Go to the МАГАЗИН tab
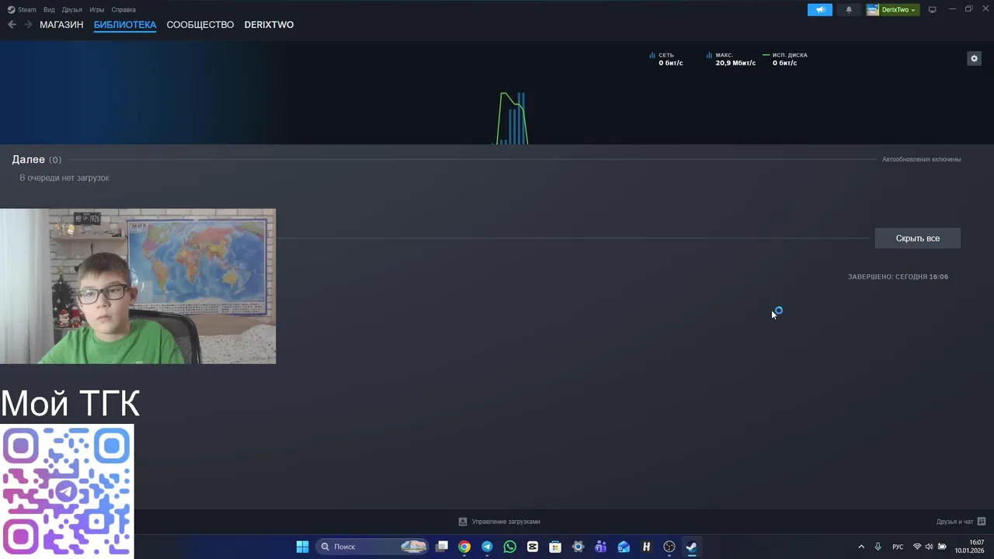Screen dimensions: 994x559 [x=61, y=25]
